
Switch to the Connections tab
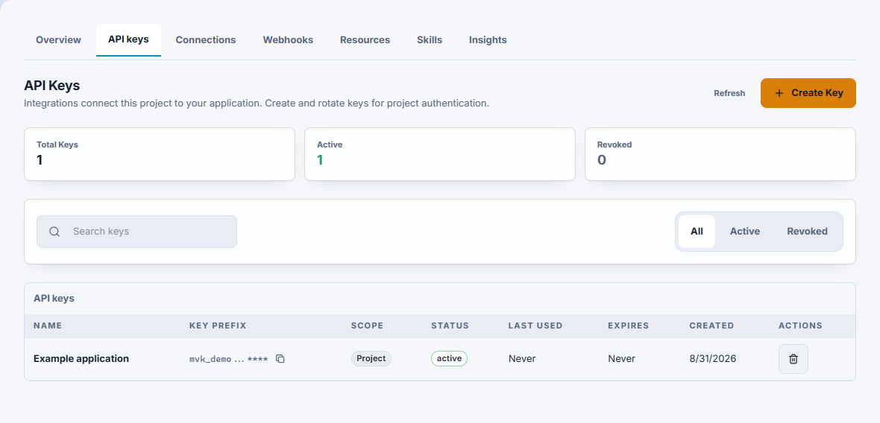point(205,39)
